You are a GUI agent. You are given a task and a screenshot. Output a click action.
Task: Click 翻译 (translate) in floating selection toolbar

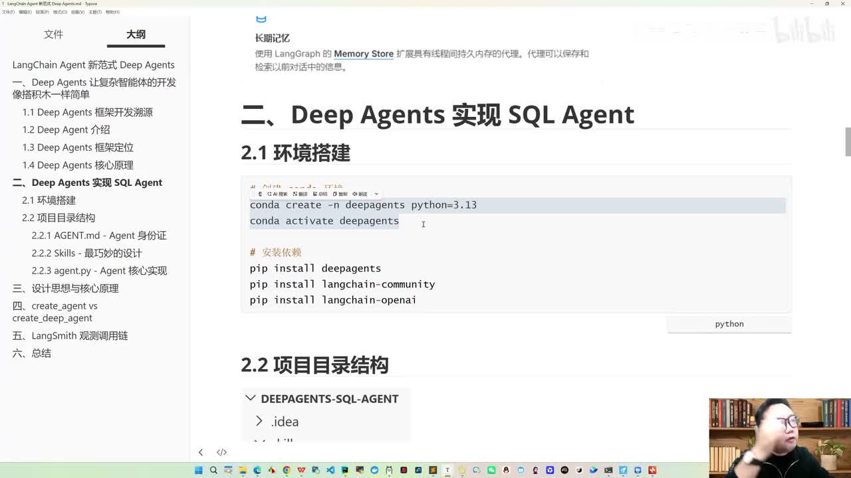point(301,194)
